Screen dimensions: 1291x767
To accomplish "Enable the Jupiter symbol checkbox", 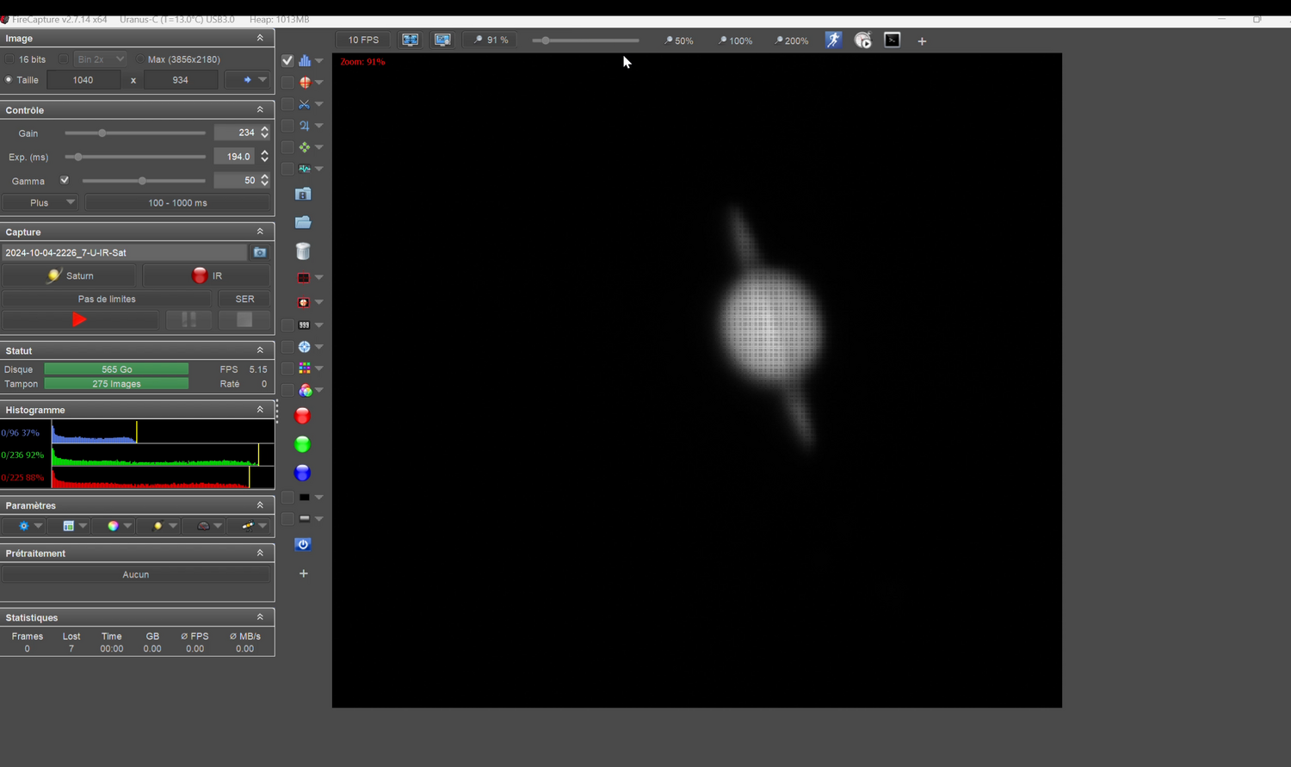I will (287, 126).
